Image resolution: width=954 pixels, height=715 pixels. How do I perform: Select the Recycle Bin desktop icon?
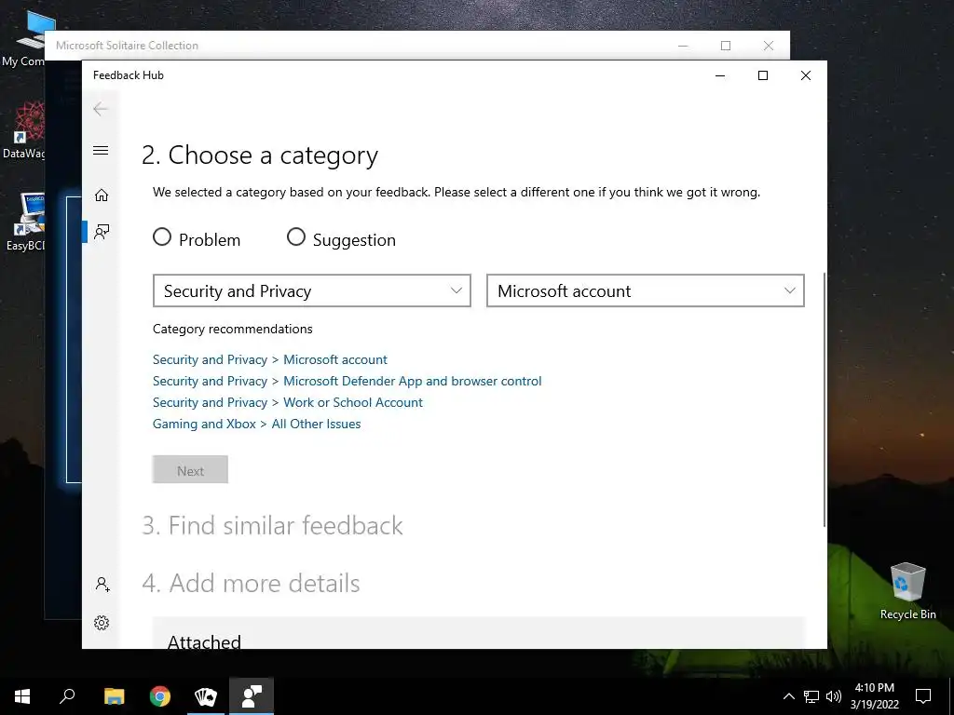[907, 591]
